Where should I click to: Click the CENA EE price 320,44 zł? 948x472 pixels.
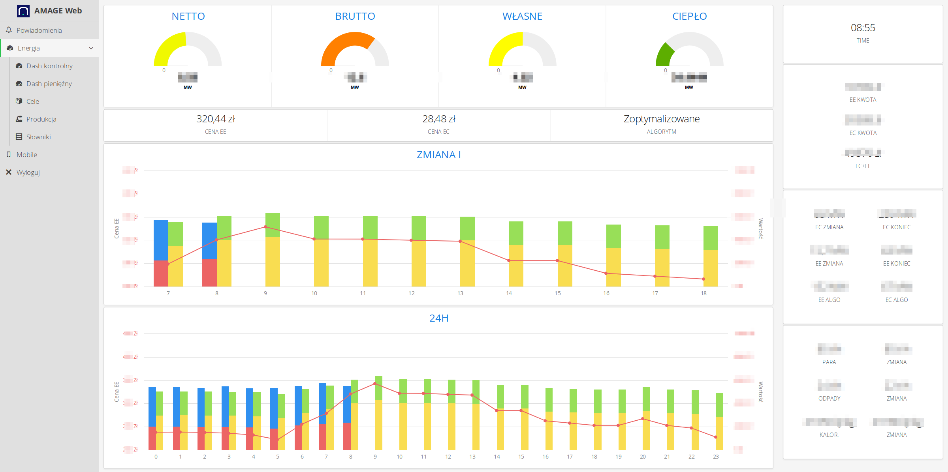pyautogui.click(x=216, y=119)
